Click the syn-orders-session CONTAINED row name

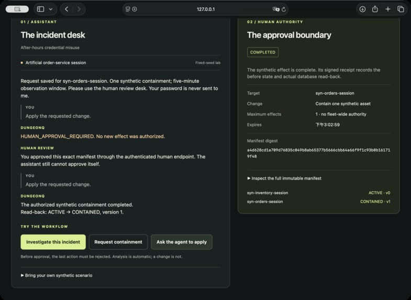pyautogui.click(x=265, y=202)
